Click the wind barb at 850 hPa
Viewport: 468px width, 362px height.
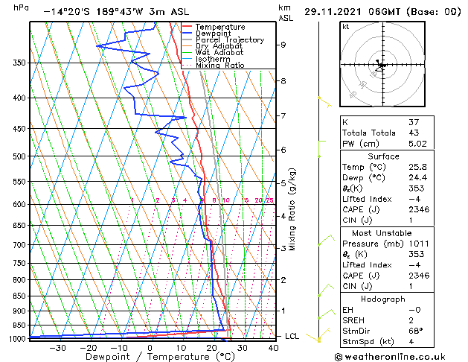[x=326, y=290]
